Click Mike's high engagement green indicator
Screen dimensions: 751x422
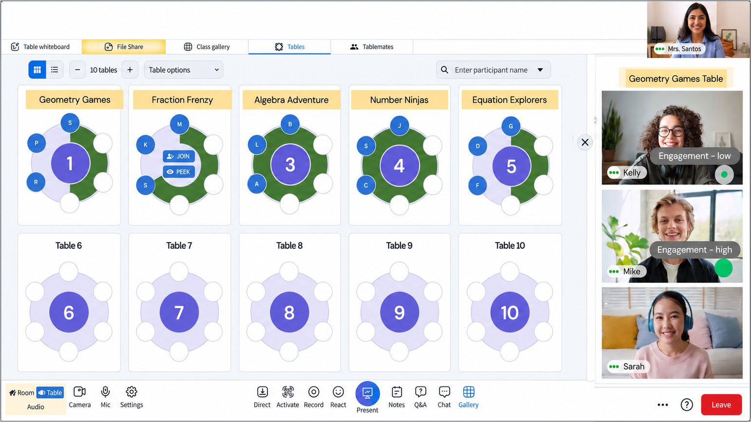(x=724, y=268)
